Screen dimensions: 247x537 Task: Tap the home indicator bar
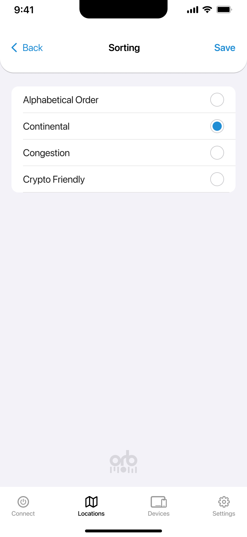123,531
